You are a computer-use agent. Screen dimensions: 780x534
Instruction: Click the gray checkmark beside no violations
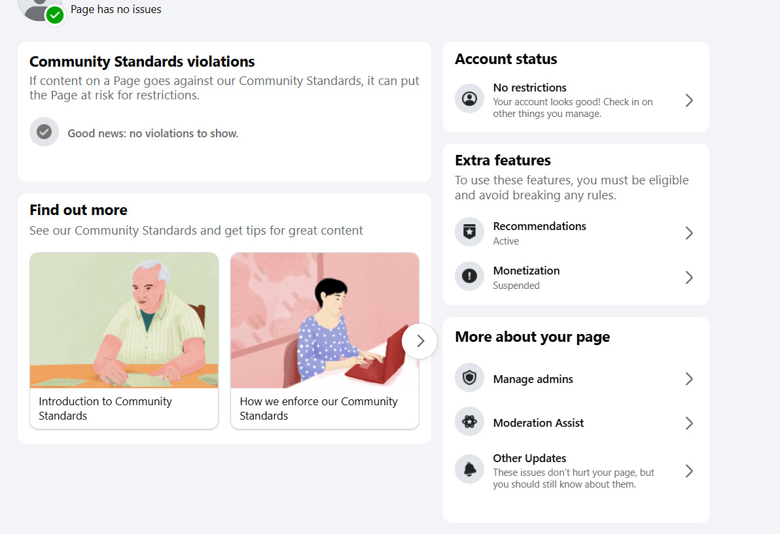pyautogui.click(x=44, y=132)
